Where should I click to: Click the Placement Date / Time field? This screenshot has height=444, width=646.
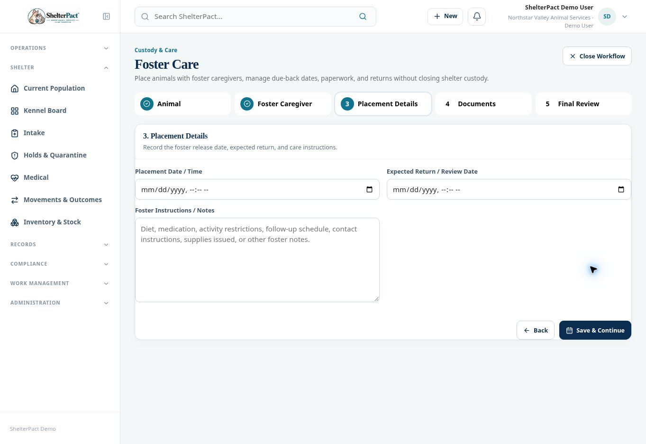(257, 189)
